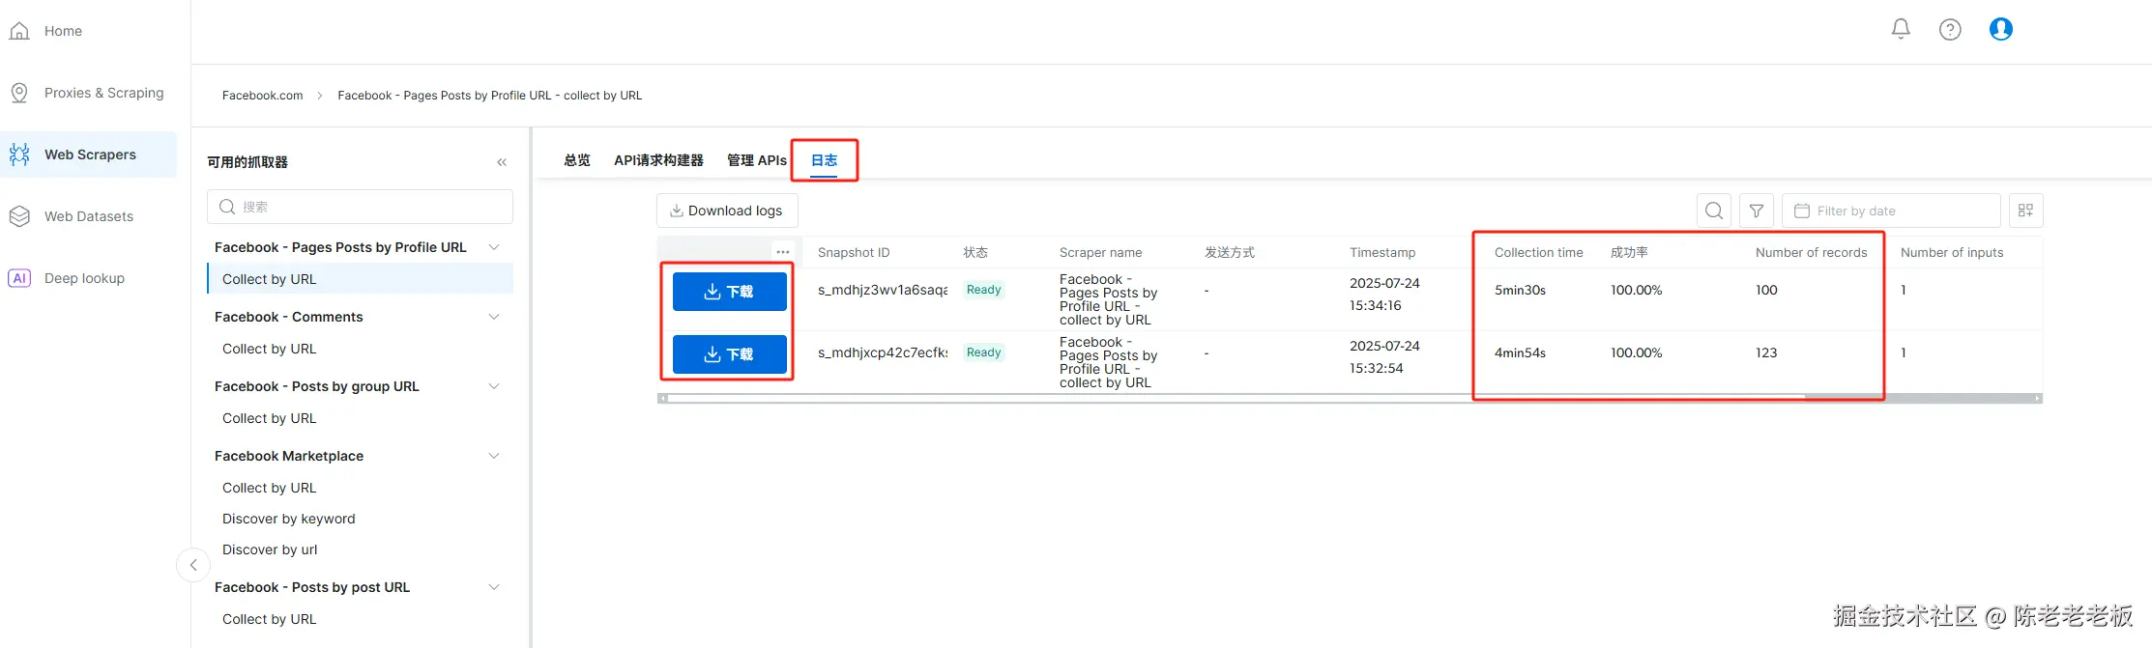Viewport: 2152px width, 648px height.
Task: Click the Home icon in sidebar
Action: [x=19, y=31]
